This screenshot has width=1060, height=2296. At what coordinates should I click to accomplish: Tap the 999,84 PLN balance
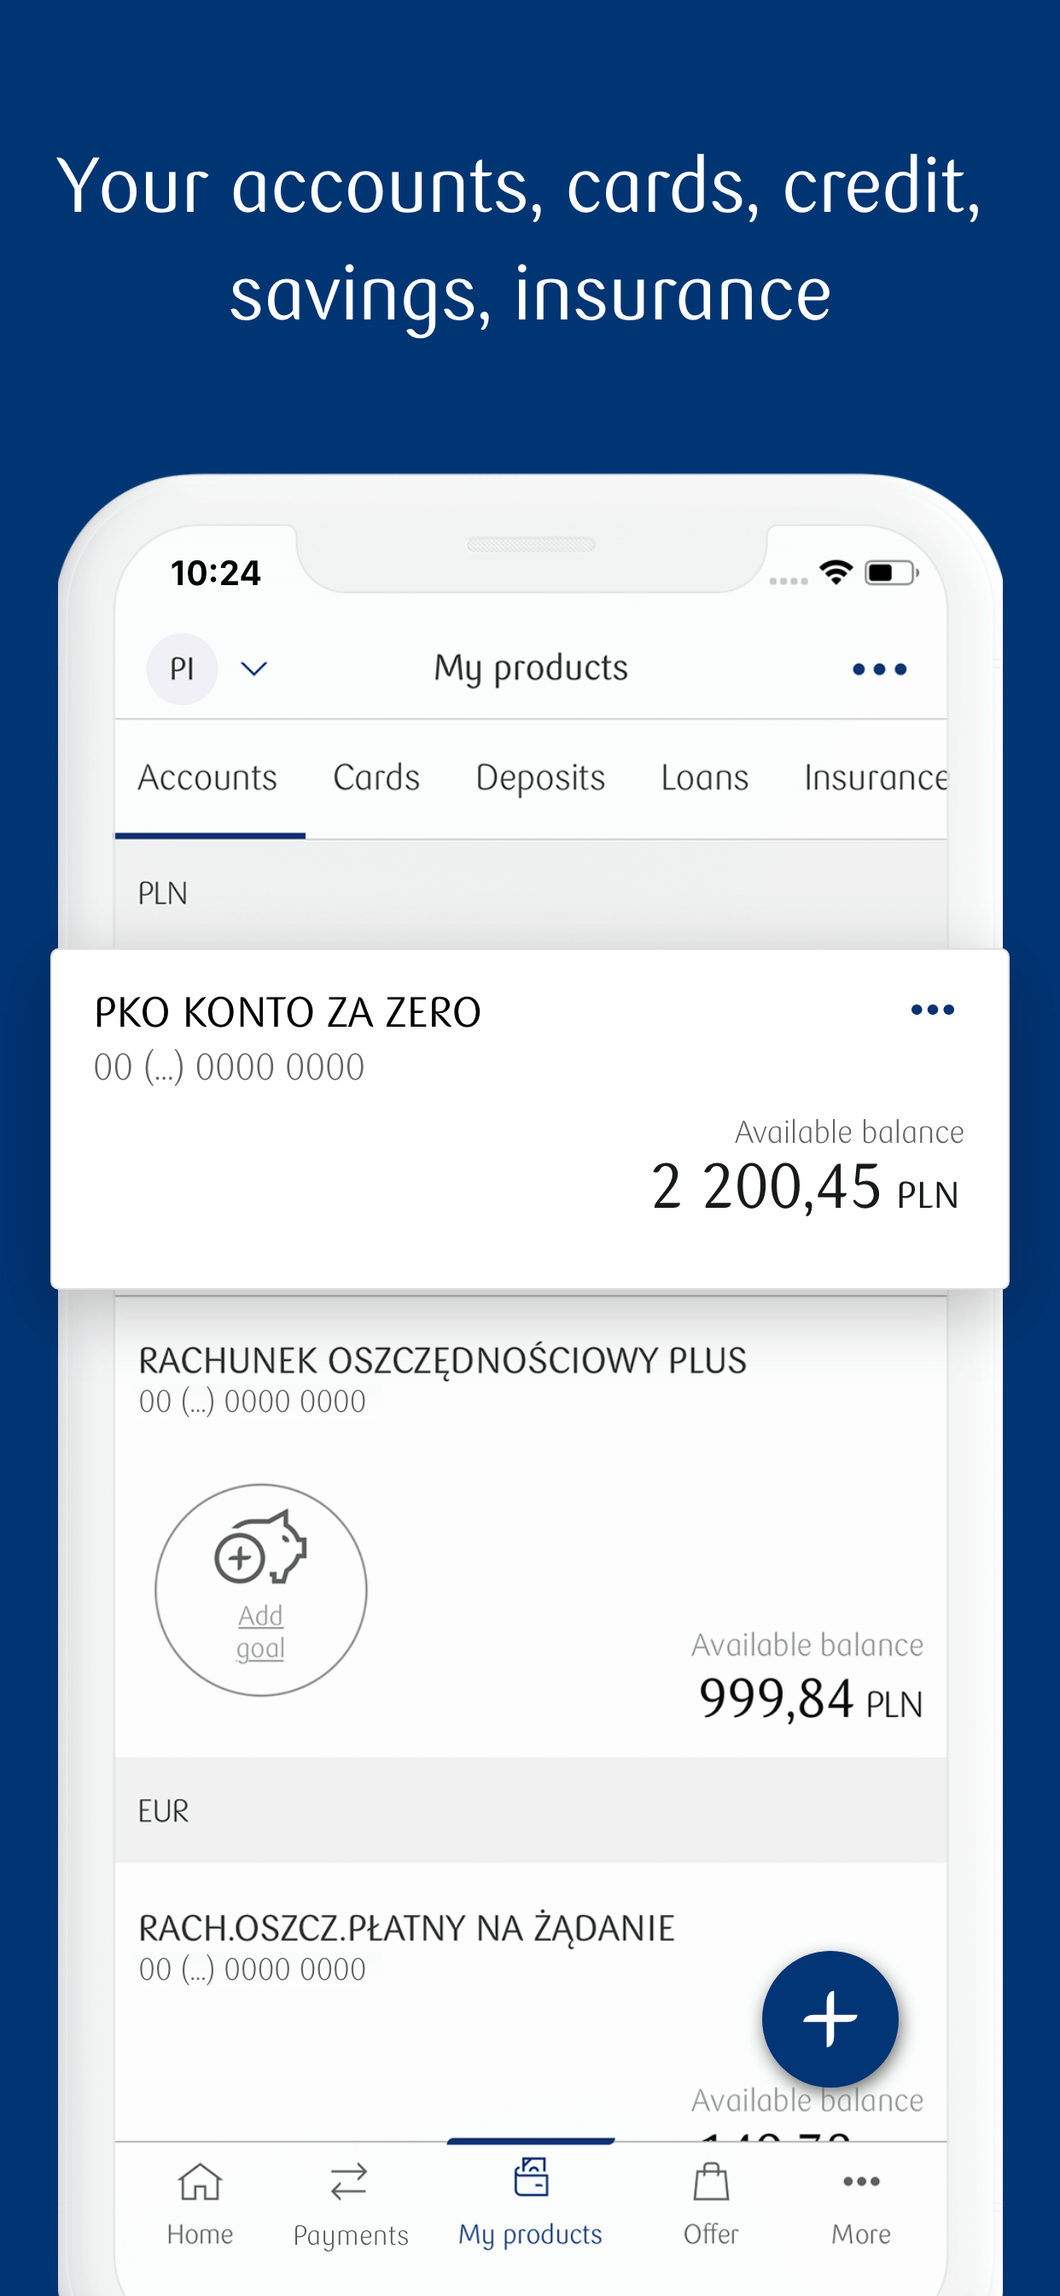[810, 1698]
